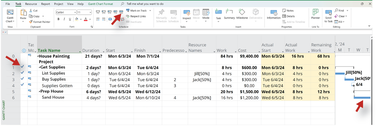
Task: Insert a Summary task
Action: pyautogui.click(x=229, y=15)
